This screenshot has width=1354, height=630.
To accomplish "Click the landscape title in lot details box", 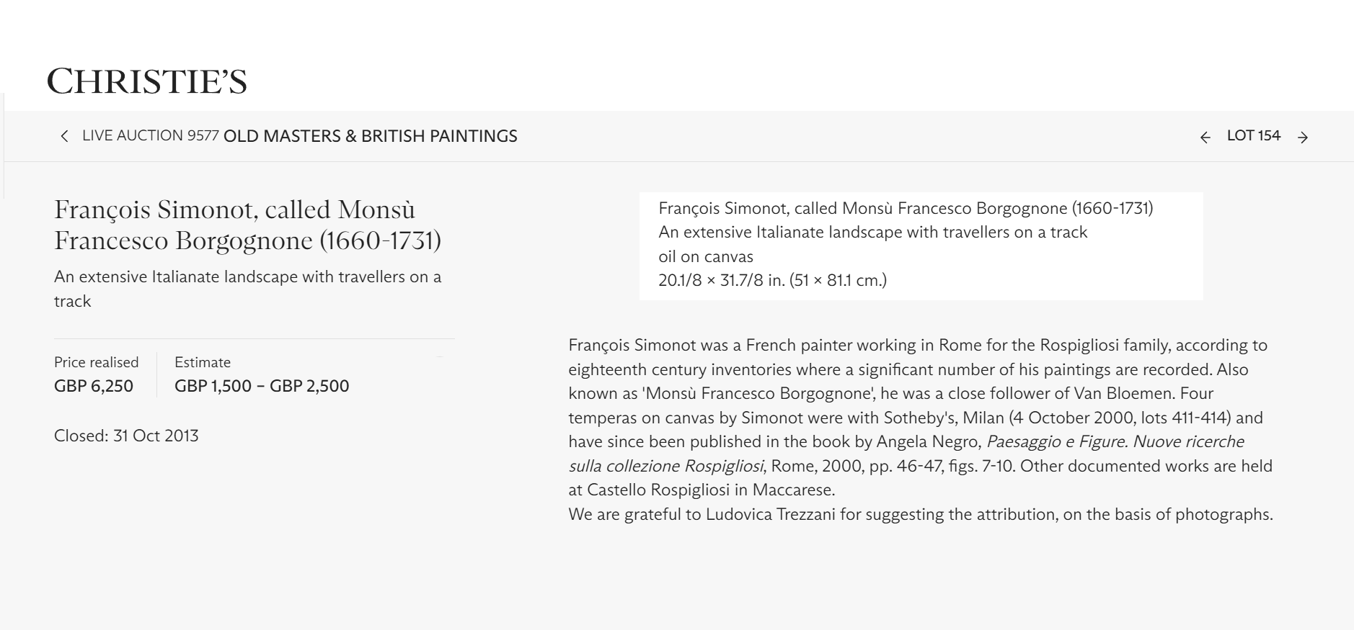I will pyautogui.click(x=872, y=232).
